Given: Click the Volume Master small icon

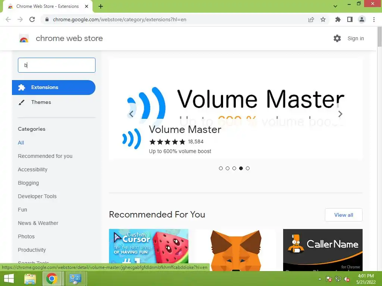Looking at the screenshot, I should (132, 139).
